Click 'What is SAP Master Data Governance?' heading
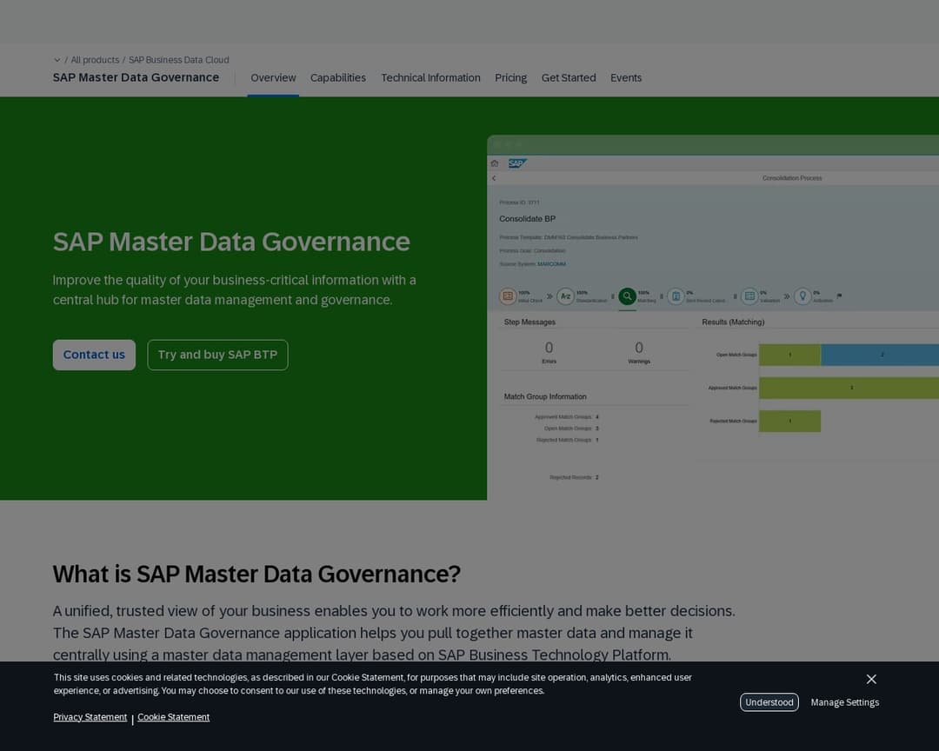This screenshot has height=751, width=939. 256,575
